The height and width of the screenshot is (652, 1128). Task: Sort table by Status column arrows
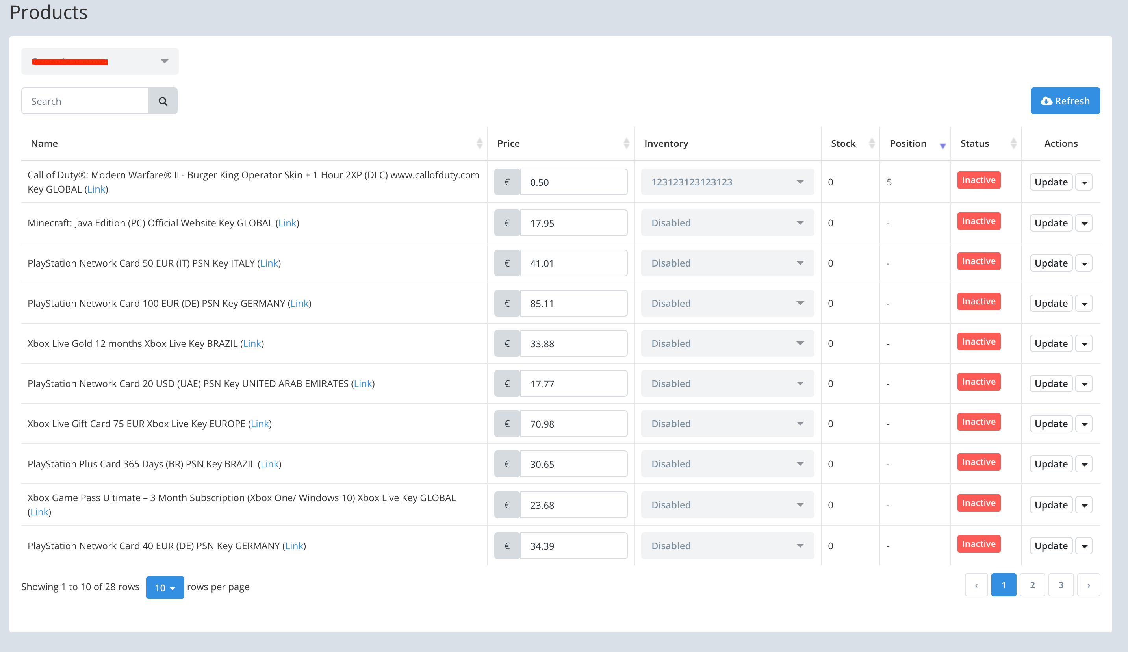pos(1013,143)
